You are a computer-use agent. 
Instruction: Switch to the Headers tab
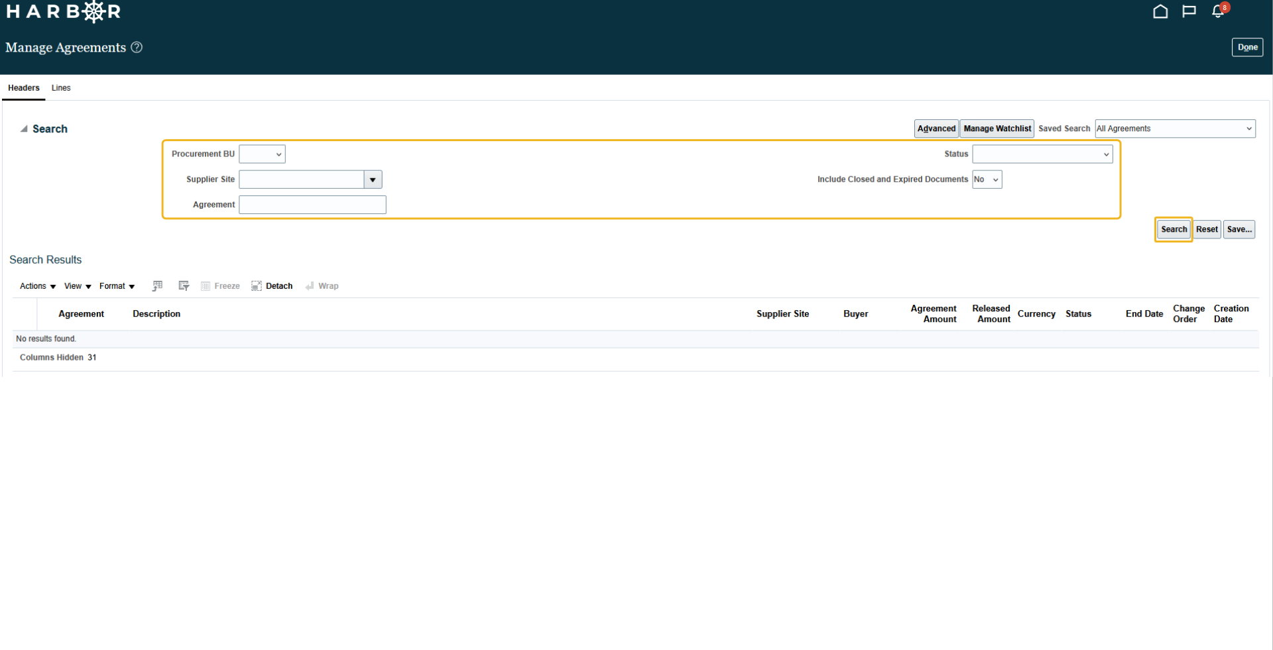(x=24, y=88)
